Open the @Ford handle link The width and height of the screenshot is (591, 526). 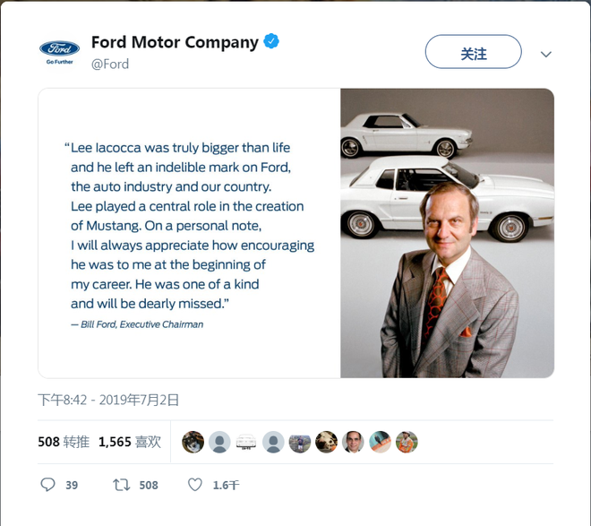[110, 64]
